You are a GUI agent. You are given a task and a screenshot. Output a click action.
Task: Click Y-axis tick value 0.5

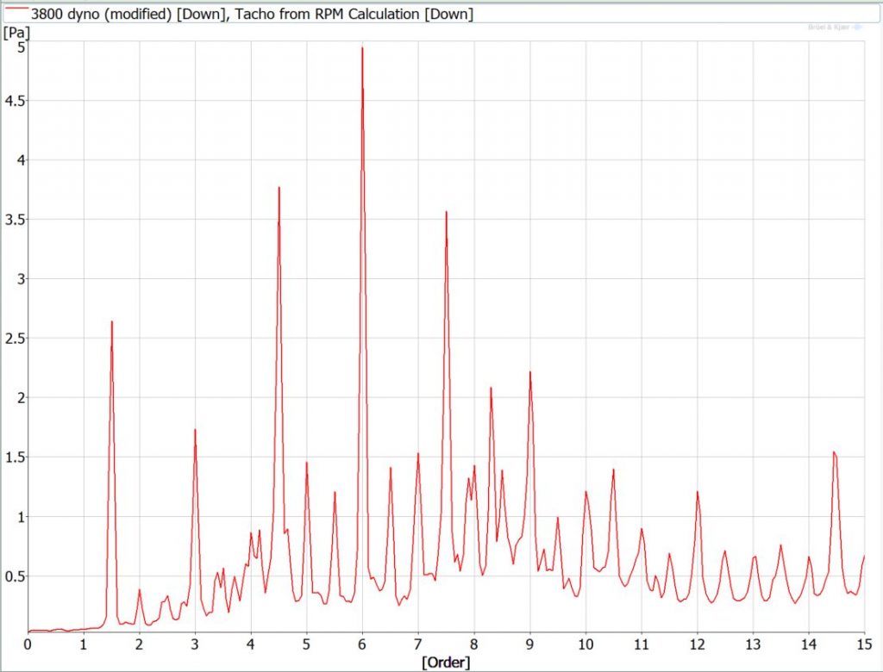coord(16,576)
